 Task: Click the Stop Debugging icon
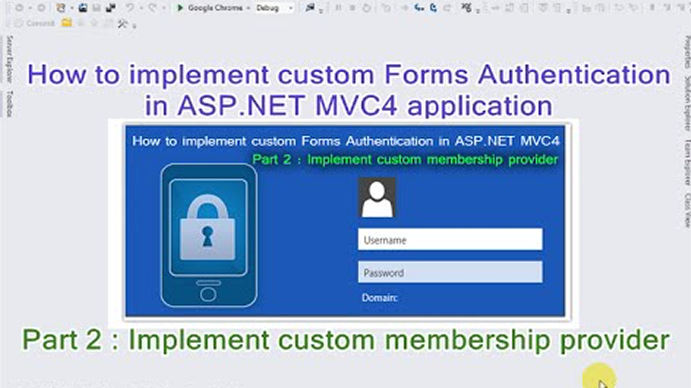(x=352, y=8)
